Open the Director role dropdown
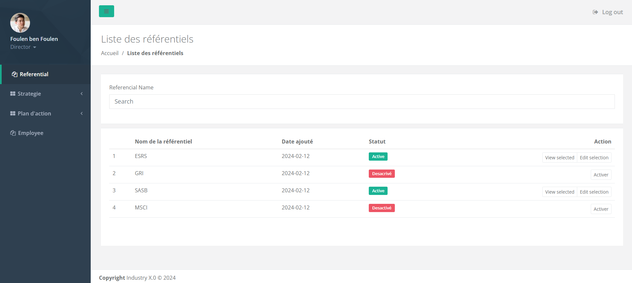Screen dimensions: 632x283 pyautogui.click(x=23, y=47)
